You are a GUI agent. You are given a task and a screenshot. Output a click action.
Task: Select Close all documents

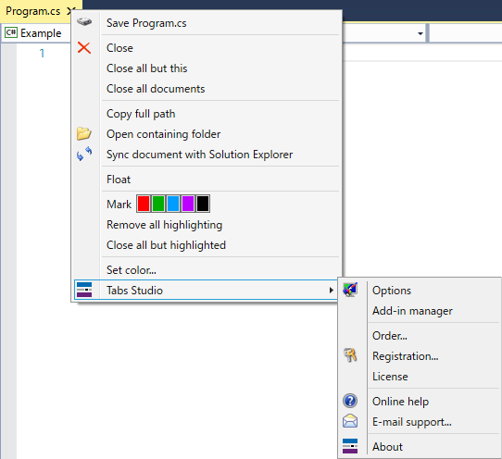[x=207, y=89]
